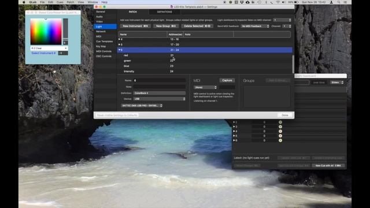Expand instrument 4 in Light Dashboard

(234, 131)
